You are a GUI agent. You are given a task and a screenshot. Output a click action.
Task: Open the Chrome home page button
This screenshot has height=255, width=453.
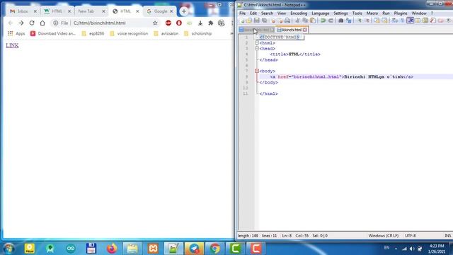[x=42, y=23]
